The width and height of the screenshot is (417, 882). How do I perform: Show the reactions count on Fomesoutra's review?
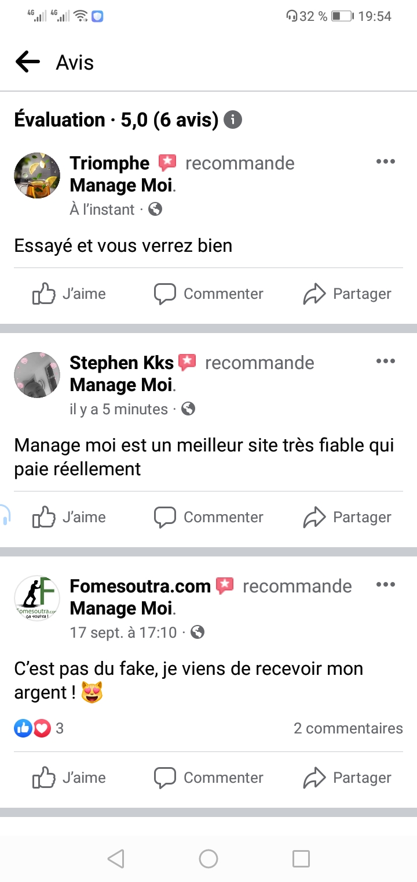[x=38, y=728]
